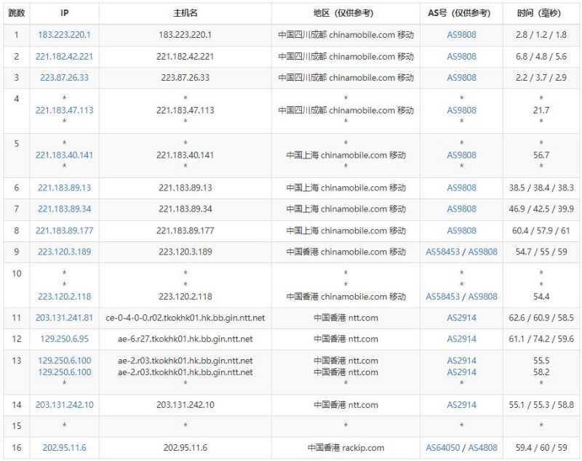
Task: Open IP link 221.183.89.177
Action: 64,230
